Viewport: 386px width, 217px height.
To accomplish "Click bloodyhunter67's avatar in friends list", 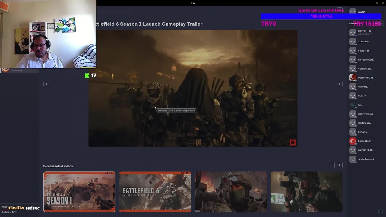I will [x=353, y=60].
